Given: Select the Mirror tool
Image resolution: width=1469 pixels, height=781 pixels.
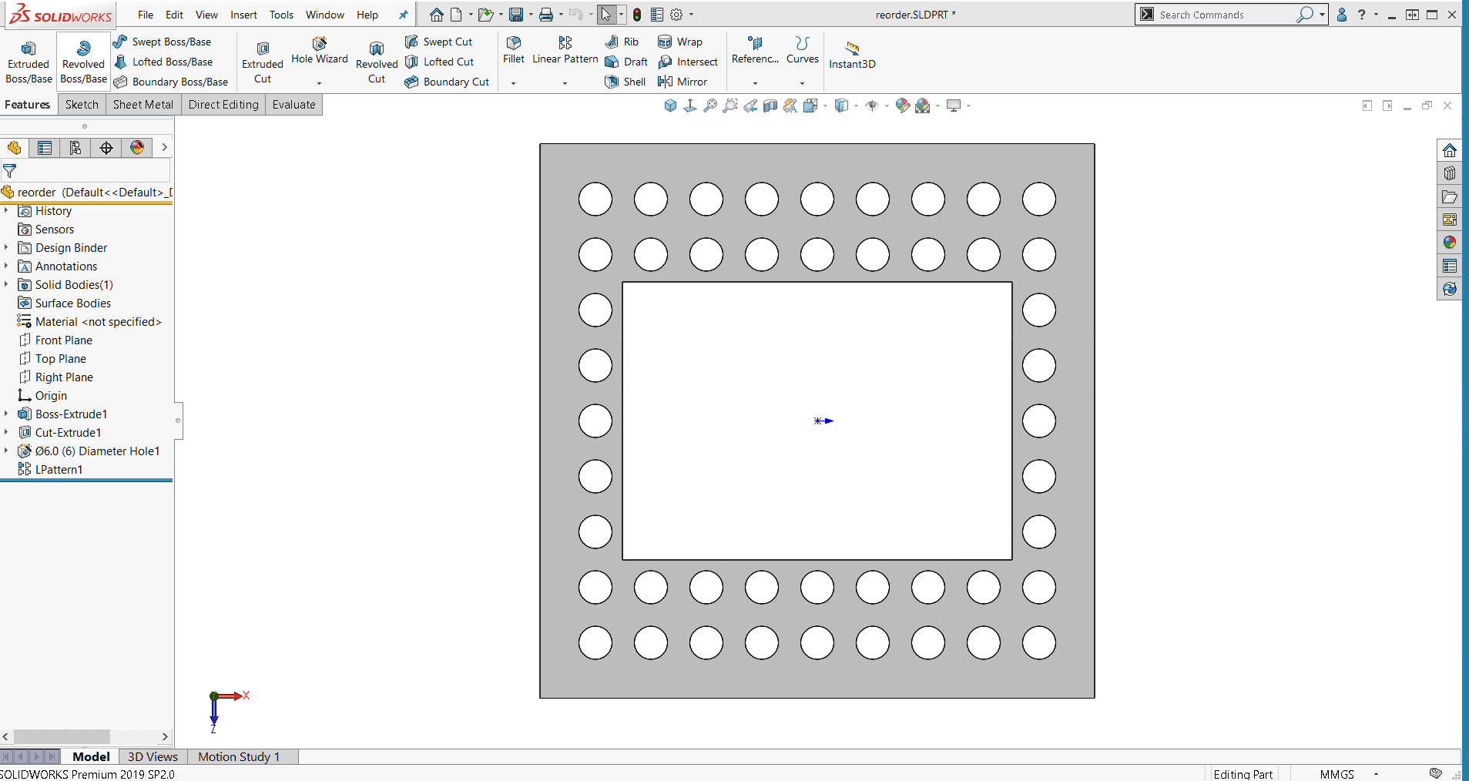Looking at the screenshot, I should (683, 82).
